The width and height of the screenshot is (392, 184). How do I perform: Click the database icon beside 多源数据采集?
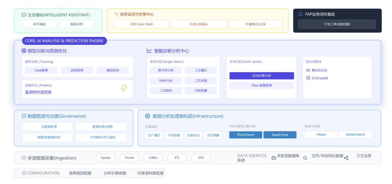[24, 158]
